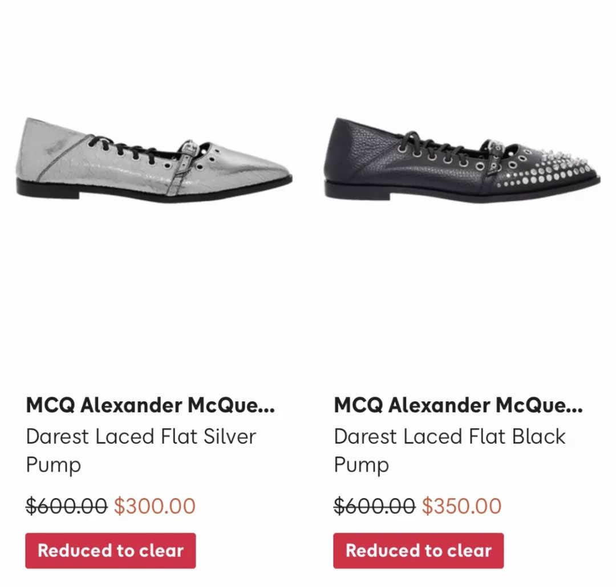Click the crossed-out $600.00 price for the black pump
The image size is (616, 587).
click(x=374, y=506)
